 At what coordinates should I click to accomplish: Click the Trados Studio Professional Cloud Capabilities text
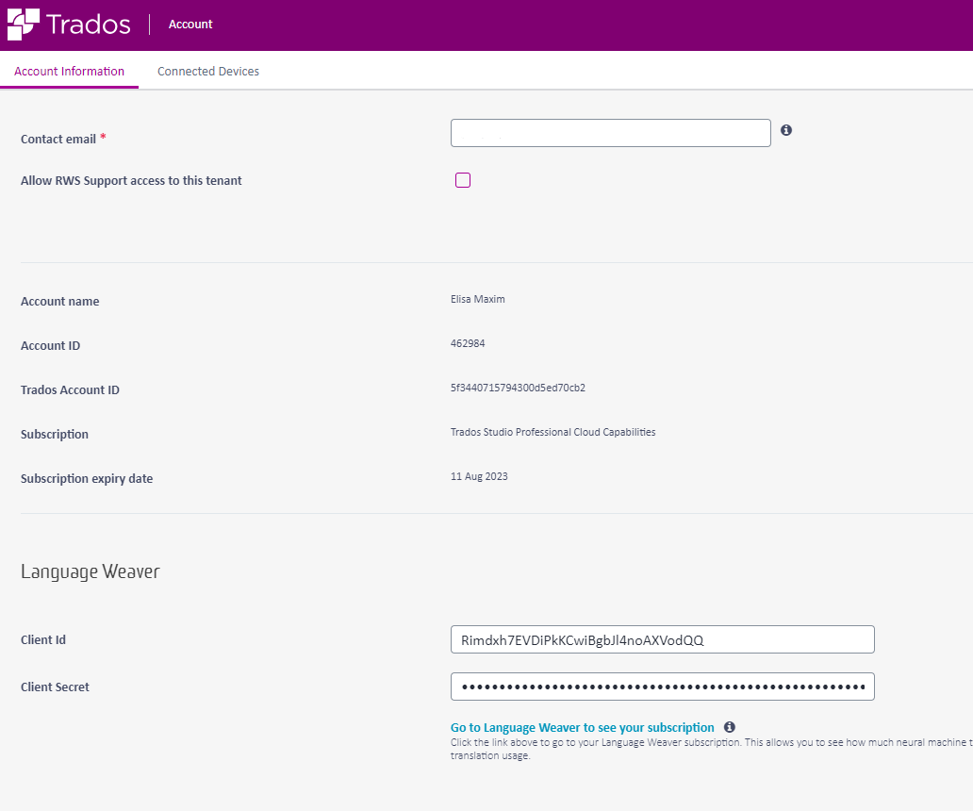point(552,433)
